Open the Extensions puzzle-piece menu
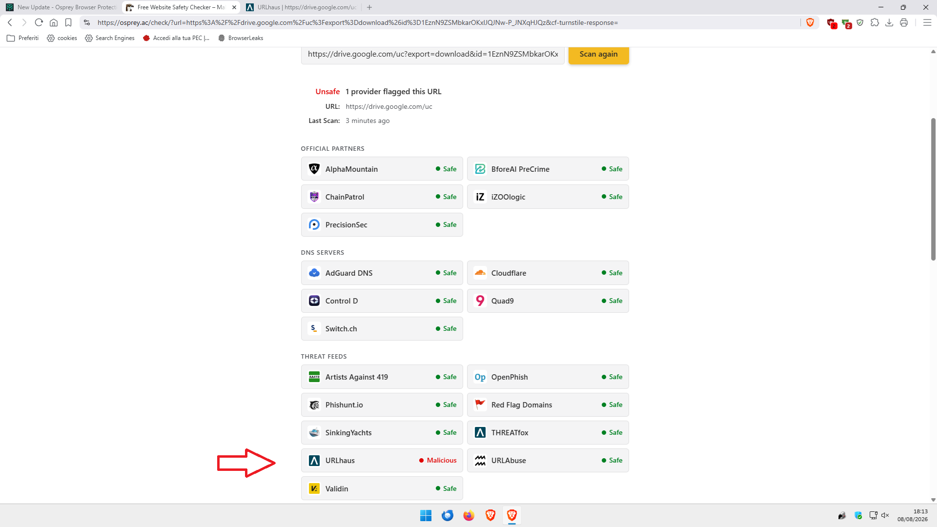This screenshot has width=937, height=527. click(x=875, y=22)
